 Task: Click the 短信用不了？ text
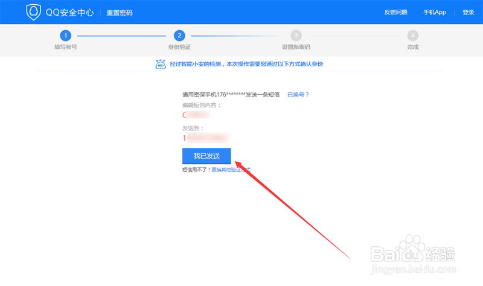pyautogui.click(x=197, y=170)
